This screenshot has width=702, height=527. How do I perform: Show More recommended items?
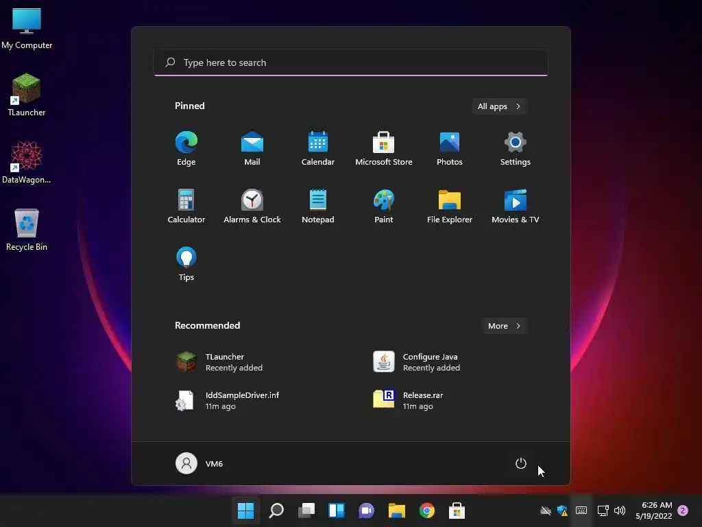504,326
